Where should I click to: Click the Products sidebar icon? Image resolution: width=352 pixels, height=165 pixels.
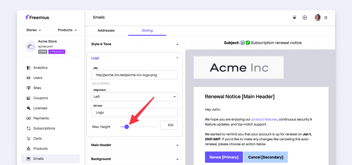[28, 148]
